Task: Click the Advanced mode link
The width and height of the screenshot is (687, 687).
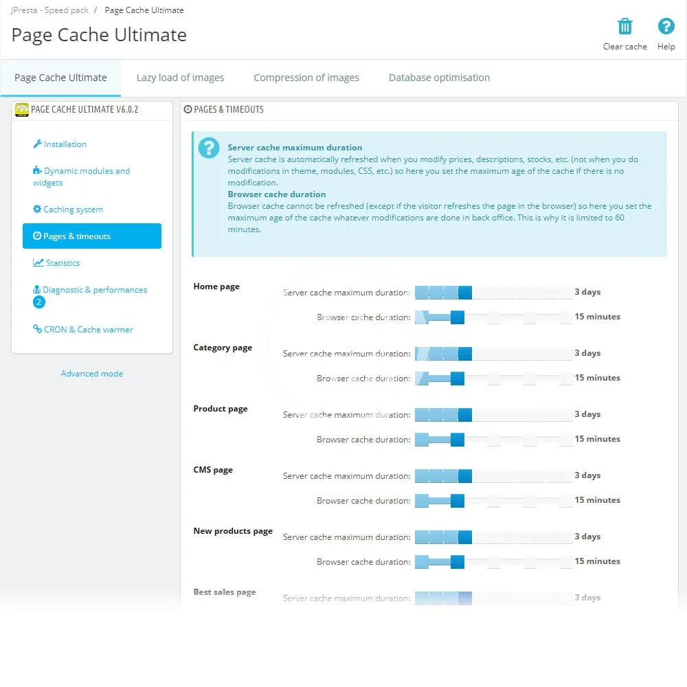Action: (92, 374)
